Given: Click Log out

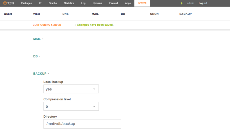Looking at the screenshot, I should pyautogui.click(x=203, y=3).
